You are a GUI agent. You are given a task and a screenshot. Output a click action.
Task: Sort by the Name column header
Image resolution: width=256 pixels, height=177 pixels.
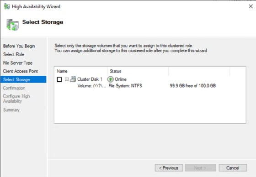click(62, 71)
